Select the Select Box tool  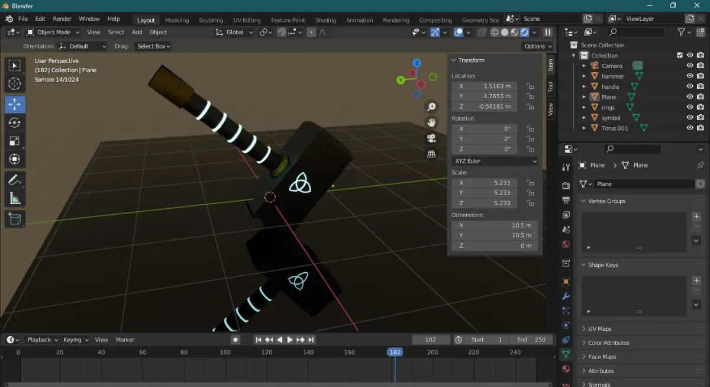15,66
